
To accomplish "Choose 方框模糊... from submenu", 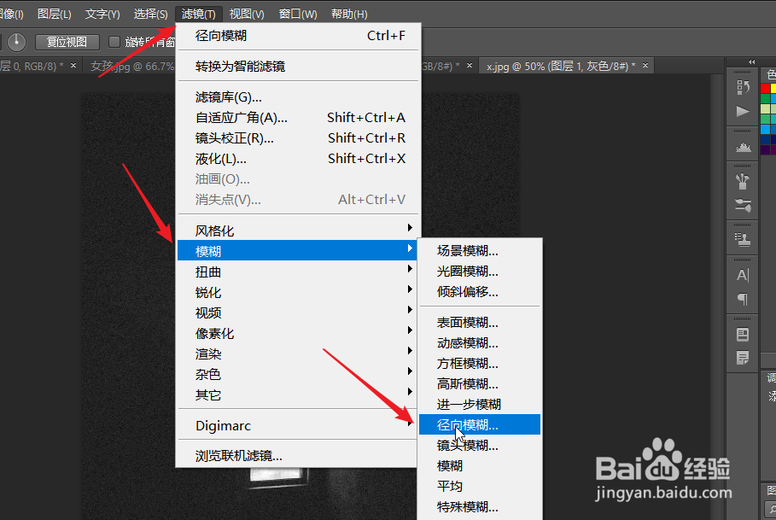I will pyautogui.click(x=480, y=364).
